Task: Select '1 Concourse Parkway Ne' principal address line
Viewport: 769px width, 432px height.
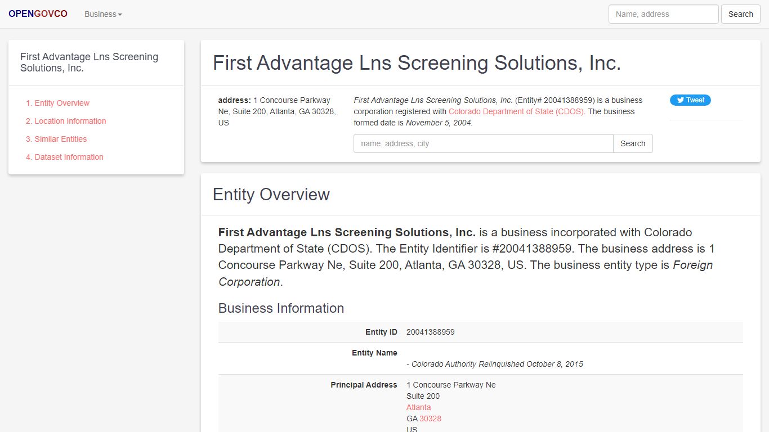Action: pos(451,385)
